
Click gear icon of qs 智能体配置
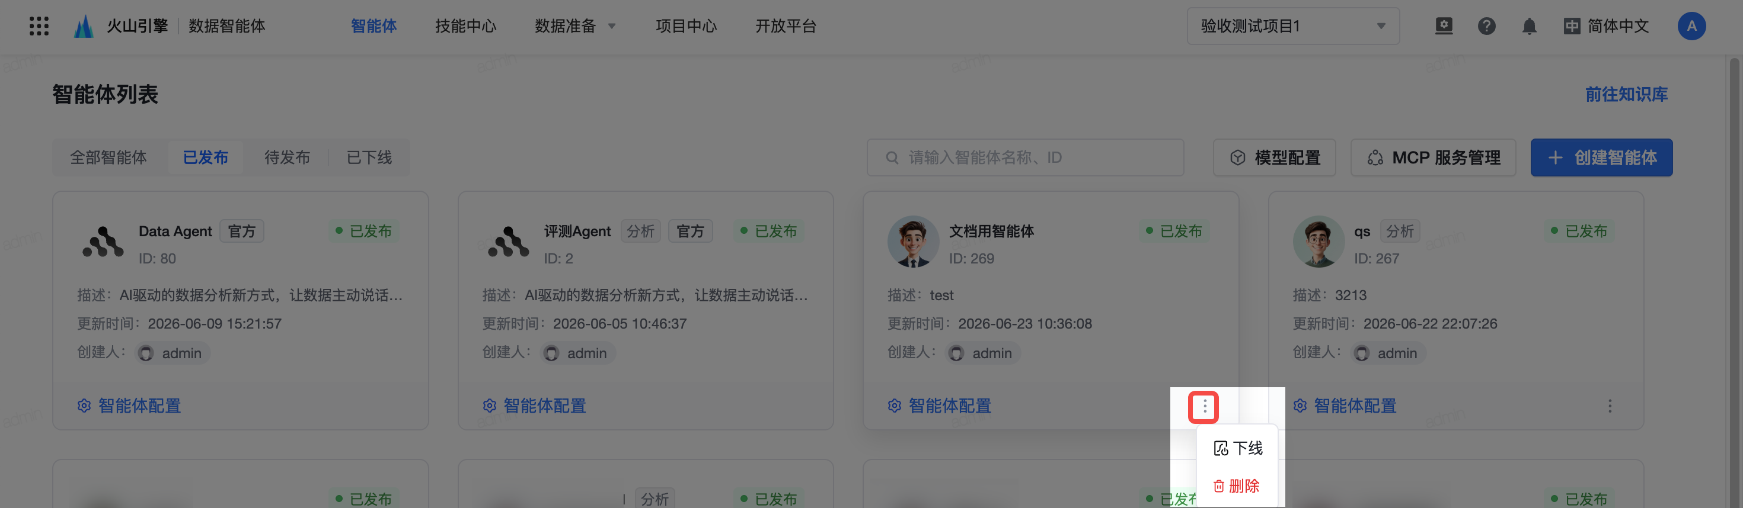(1299, 406)
